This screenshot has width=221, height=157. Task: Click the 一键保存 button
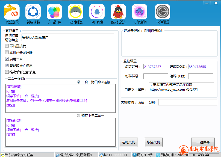(203, 142)
